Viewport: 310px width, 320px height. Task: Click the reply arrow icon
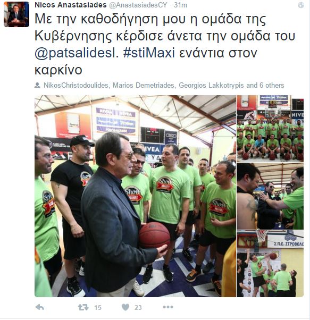click(x=39, y=307)
